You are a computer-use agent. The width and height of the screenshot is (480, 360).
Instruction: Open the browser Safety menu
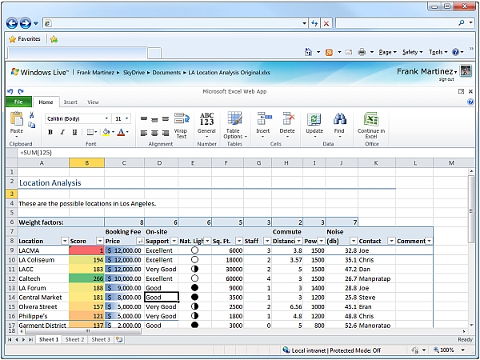point(412,52)
